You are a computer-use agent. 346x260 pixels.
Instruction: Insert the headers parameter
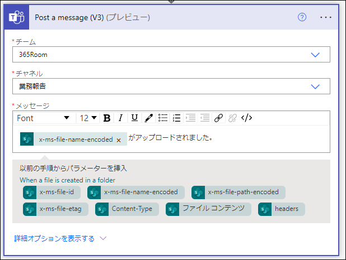tap(282, 209)
